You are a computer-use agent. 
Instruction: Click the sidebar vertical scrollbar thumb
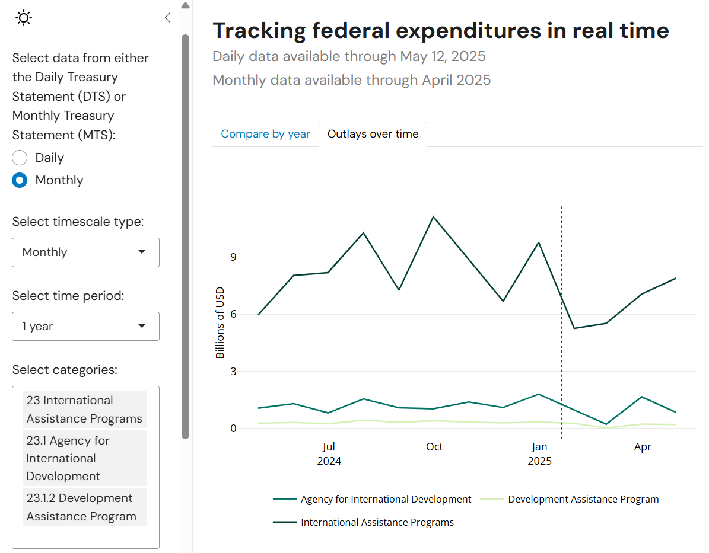tap(185, 237)
